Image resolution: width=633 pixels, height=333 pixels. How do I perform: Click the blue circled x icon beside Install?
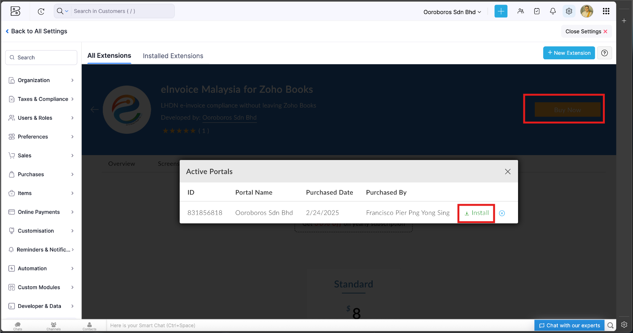coord(502,213)
